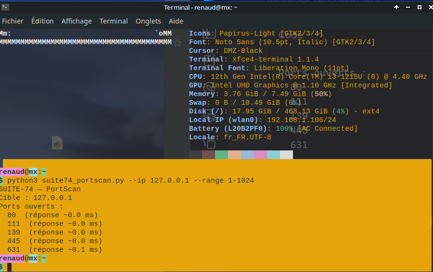Click the 'GPU: Intel UHD Graphics' line

pos(291,85)
